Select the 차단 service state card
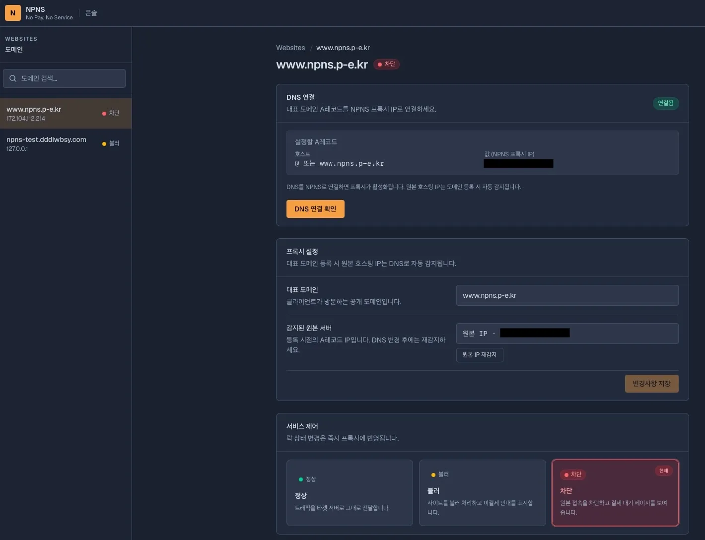The width and height of the screenshot is (705, 540). 615,493
